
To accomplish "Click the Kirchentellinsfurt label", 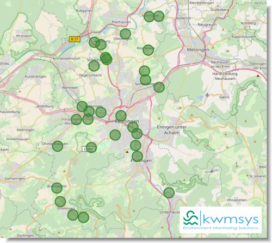I will coord(66,59).
